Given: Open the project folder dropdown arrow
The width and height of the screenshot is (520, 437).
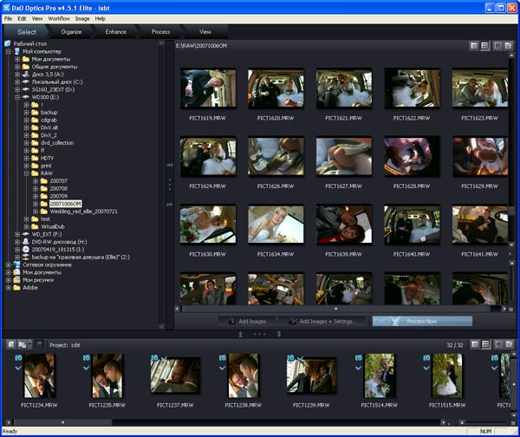Looking at the screenshot, I should coord(29,344).
